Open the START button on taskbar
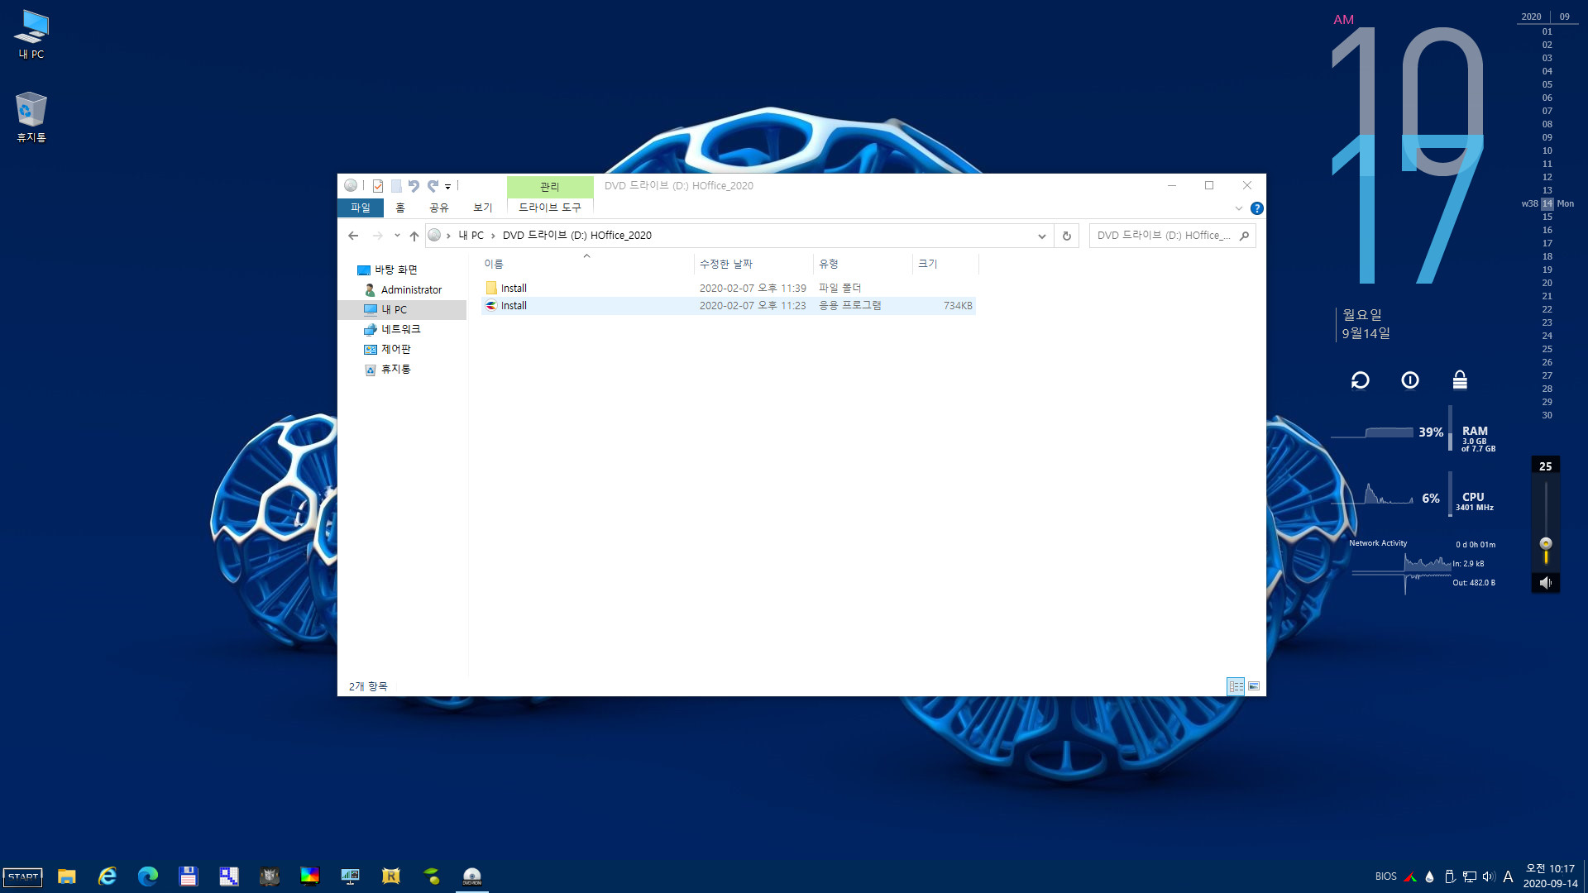Image resolution: width=1588 pixels, height=893 pixels. click(23, 876)
